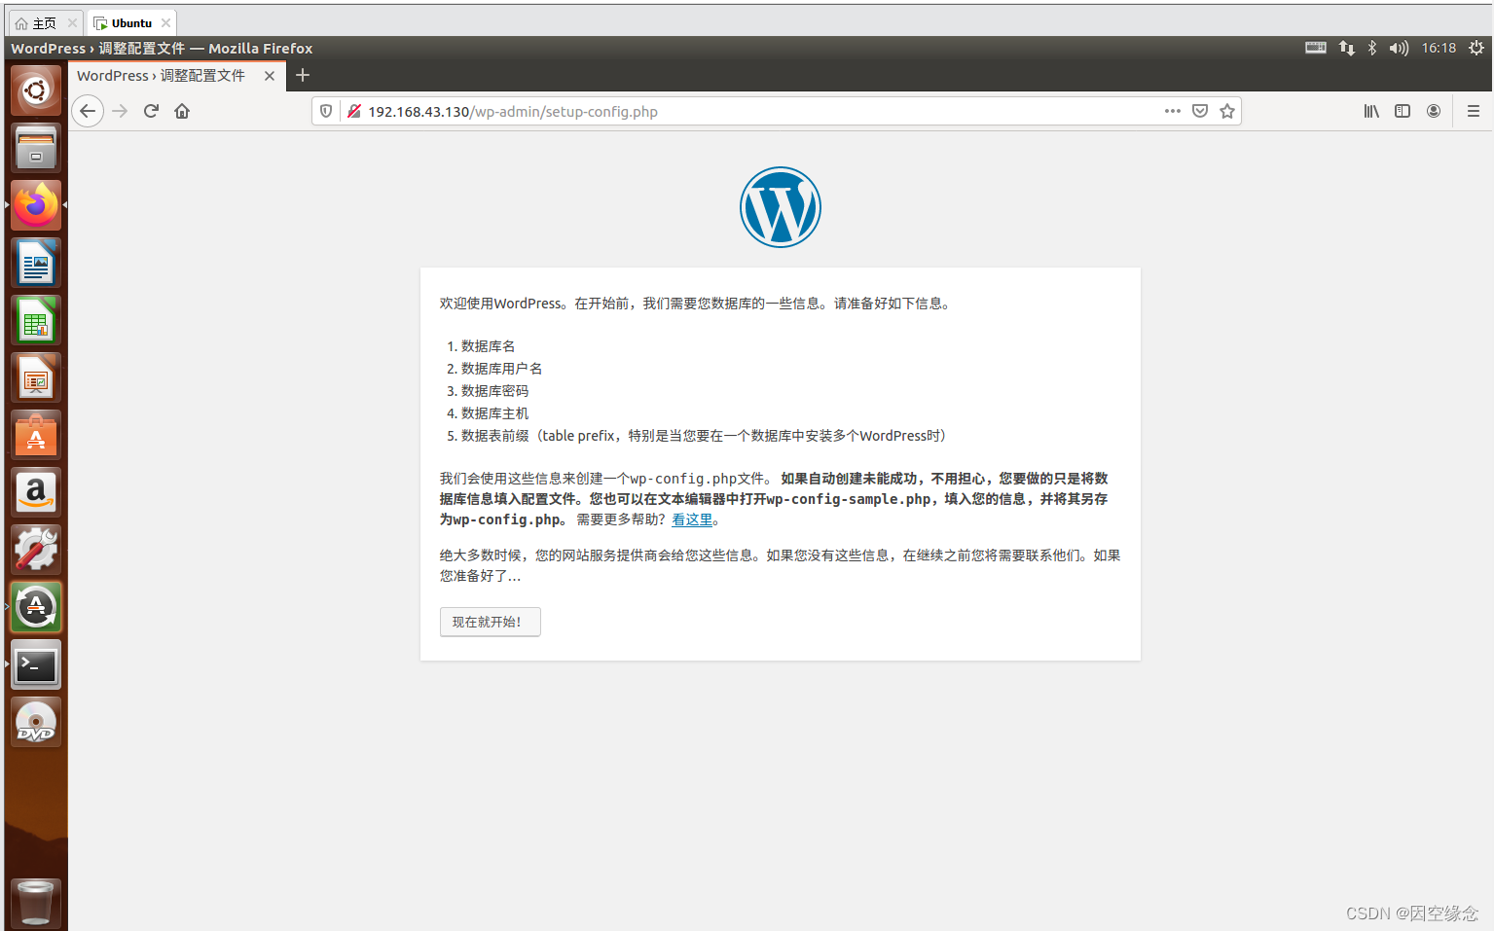The width and height of the screenshot is (1494, 931).
Task: Toggle Bluetooth from the system tray
Action: tap(1371, 47)
